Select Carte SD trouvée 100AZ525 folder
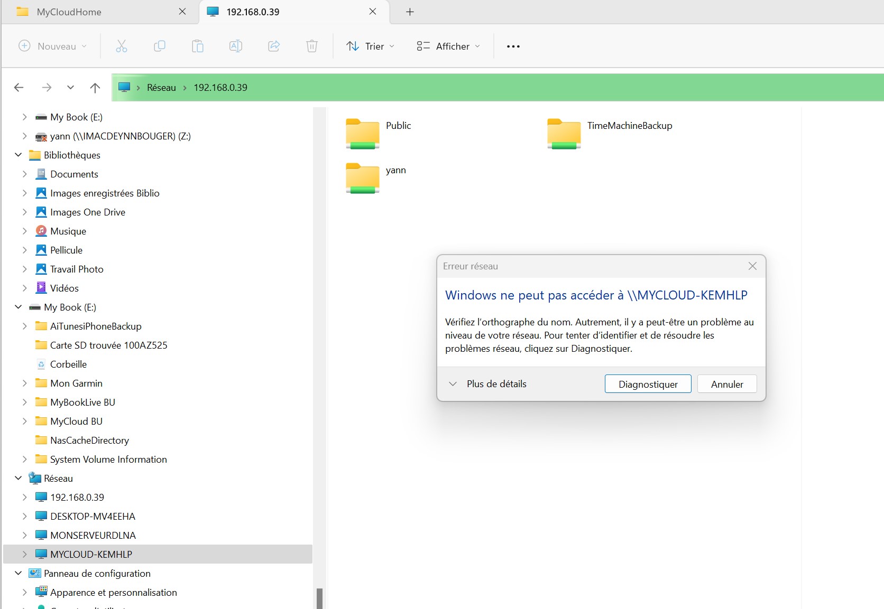Viewport: 884px width, 609px height. coord(108,345)
